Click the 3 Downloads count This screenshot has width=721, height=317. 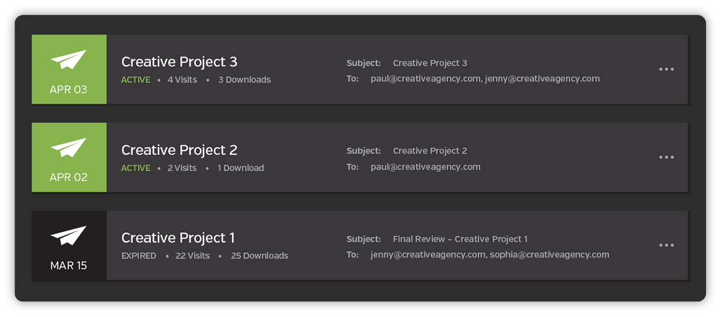click(x=245, y=80)
